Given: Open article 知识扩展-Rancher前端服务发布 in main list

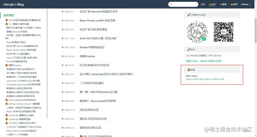Looking at the screenshot, I should (98, 12).
